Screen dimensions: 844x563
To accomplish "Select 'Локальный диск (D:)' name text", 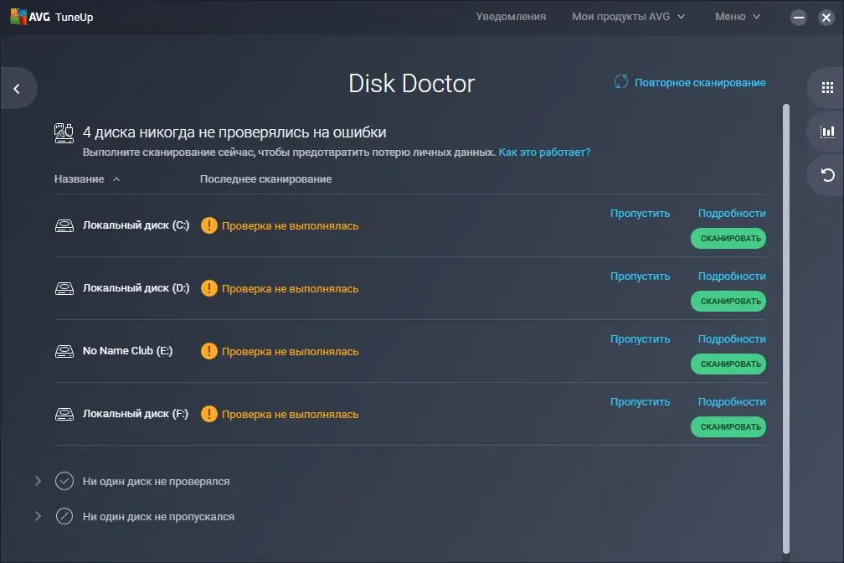I will (136, 288).
